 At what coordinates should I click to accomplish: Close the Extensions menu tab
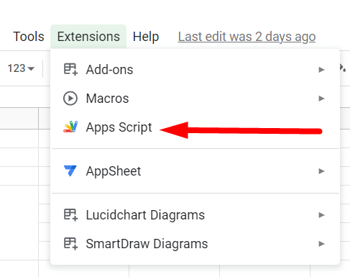pos(88,37)
